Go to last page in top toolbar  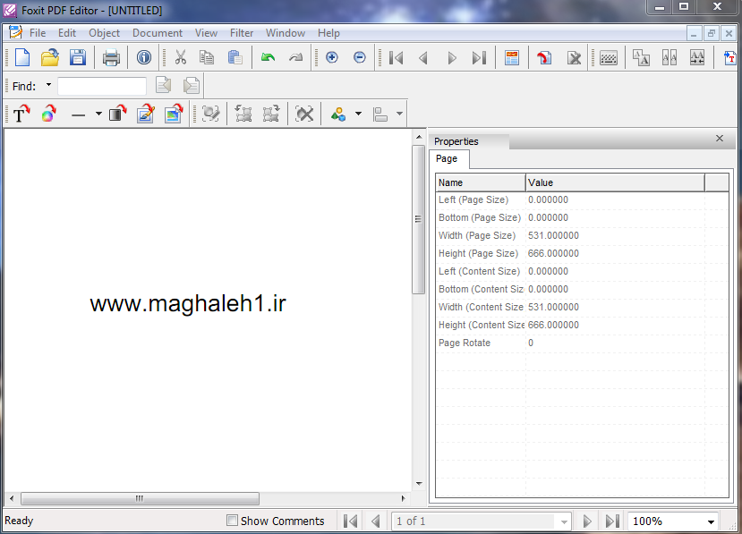pos(479,58)
